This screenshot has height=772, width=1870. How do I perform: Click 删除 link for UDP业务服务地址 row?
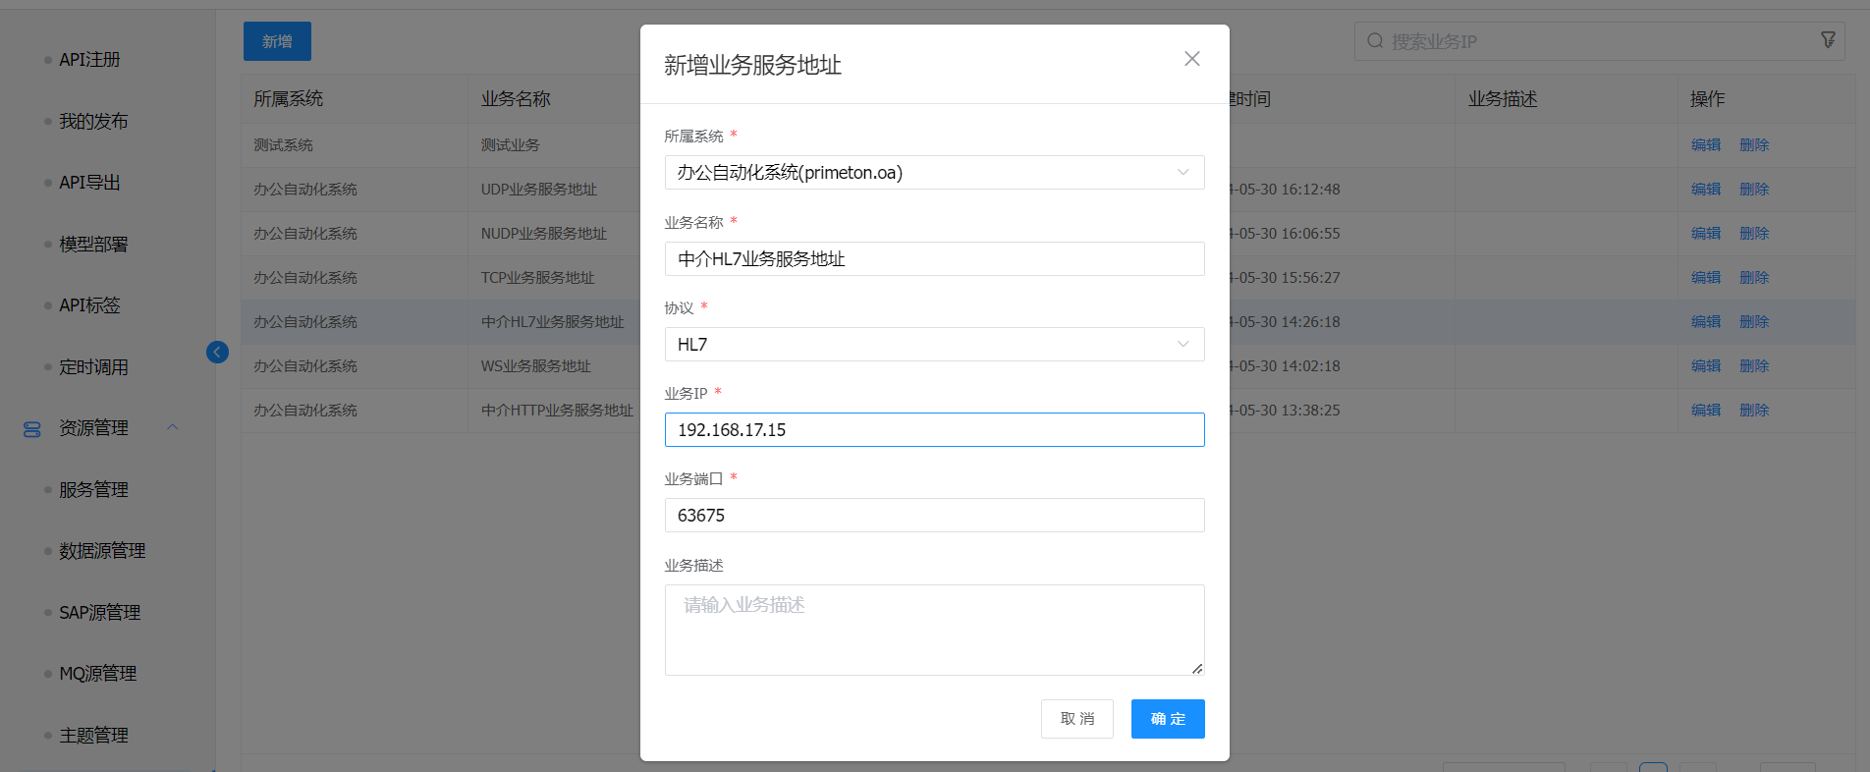click(x=1753, y=190)
